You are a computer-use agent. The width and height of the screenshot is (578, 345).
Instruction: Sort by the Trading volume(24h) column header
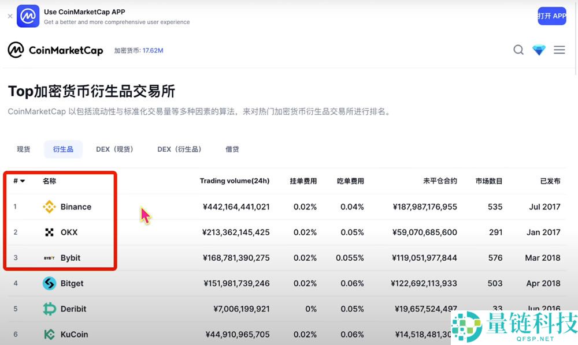click(x=235, y=181)
